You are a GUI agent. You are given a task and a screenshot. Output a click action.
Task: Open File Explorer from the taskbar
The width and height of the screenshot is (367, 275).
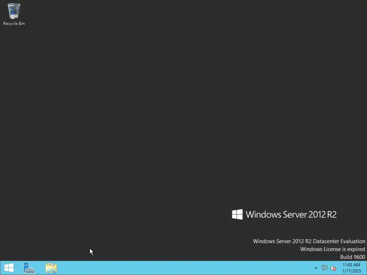(51, 268)
